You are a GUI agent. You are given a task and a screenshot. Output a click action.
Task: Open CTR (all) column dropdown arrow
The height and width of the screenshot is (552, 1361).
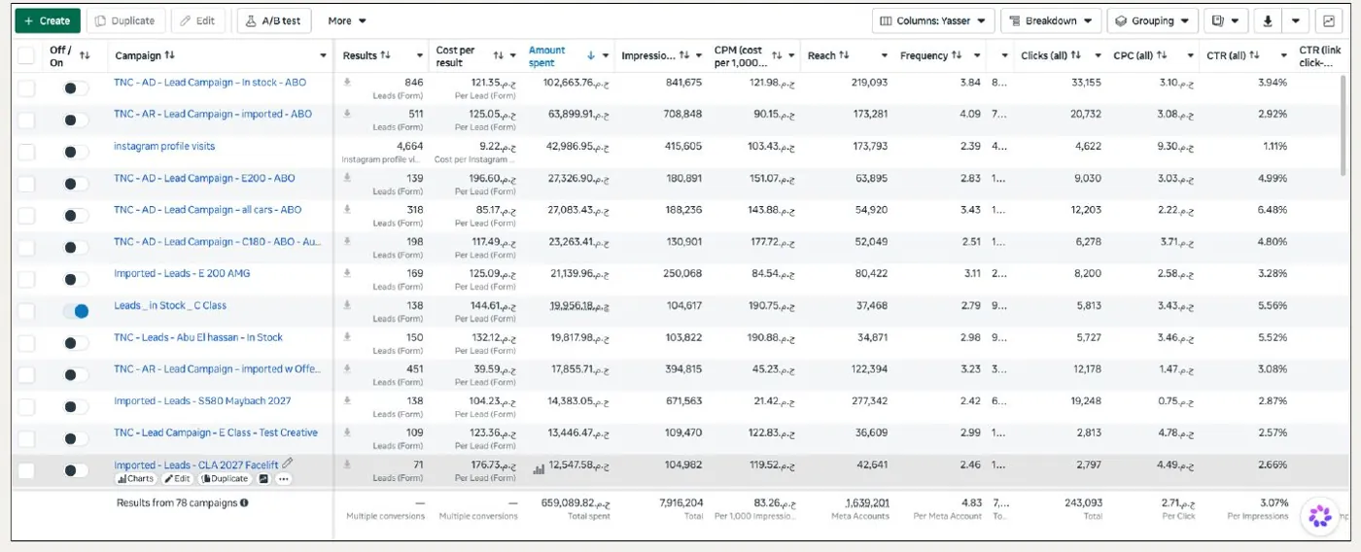[1282, 56]
